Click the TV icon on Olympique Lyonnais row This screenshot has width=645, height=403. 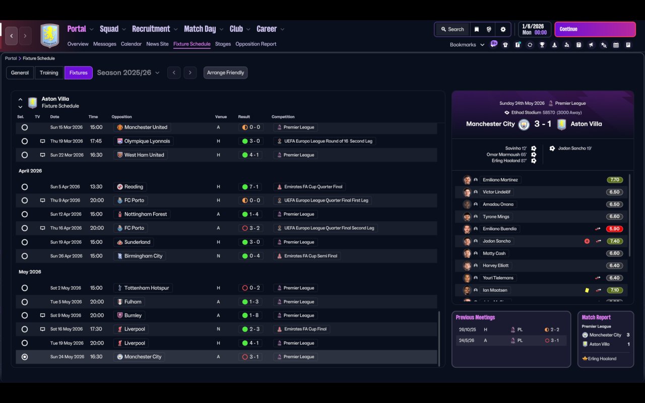42,142
